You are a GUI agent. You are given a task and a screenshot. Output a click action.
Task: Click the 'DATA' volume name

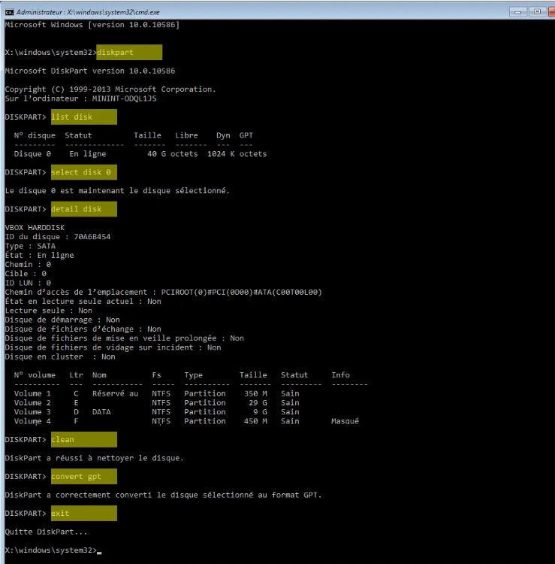(x=101, y=412)
